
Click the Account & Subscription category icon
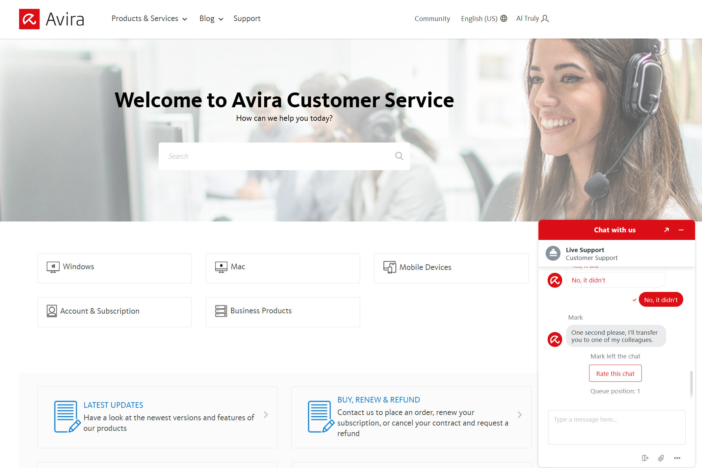(52, 311)
